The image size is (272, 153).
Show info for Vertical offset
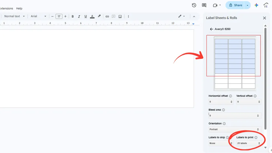pyautogui.click(x=255, y=96)
